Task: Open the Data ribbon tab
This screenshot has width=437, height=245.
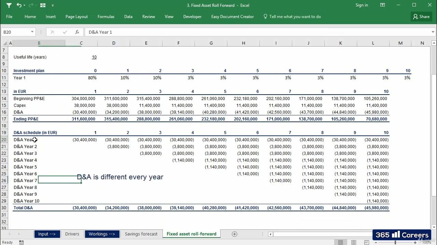Action: point(128,17)
